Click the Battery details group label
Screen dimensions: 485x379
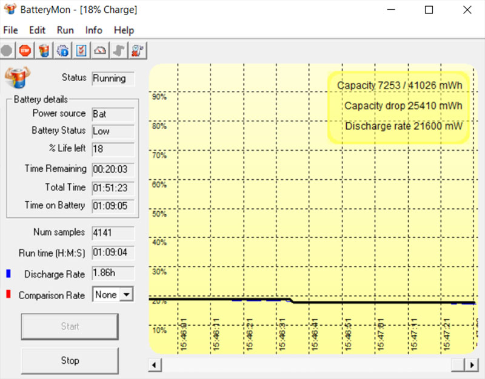pyautogui.click(x=41, y=99)
